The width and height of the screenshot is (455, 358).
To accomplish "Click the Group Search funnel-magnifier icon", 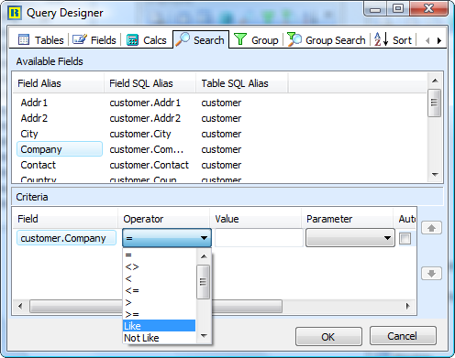I will (294, 39).
